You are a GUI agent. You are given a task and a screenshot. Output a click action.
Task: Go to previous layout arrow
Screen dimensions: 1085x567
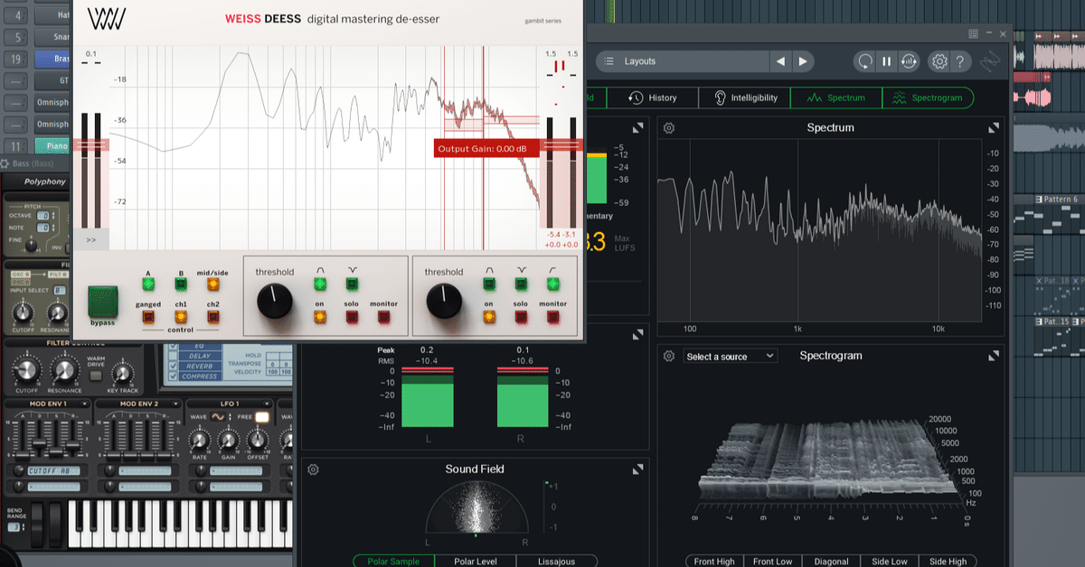780,61
